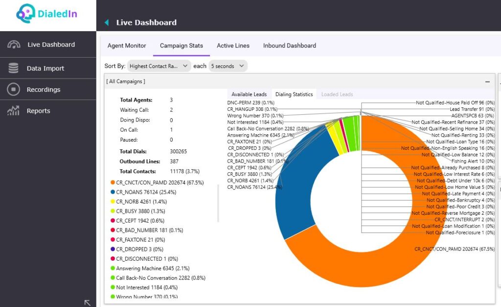Switch to the Agent Monitor tab
Screen dimensions: 501x307
(x=127, y=45)
